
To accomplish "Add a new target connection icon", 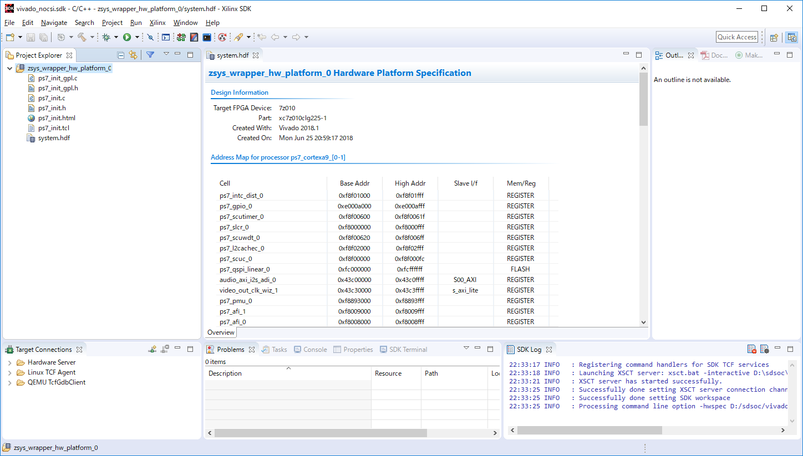I will pyautogui.click(x=153, y=349).
